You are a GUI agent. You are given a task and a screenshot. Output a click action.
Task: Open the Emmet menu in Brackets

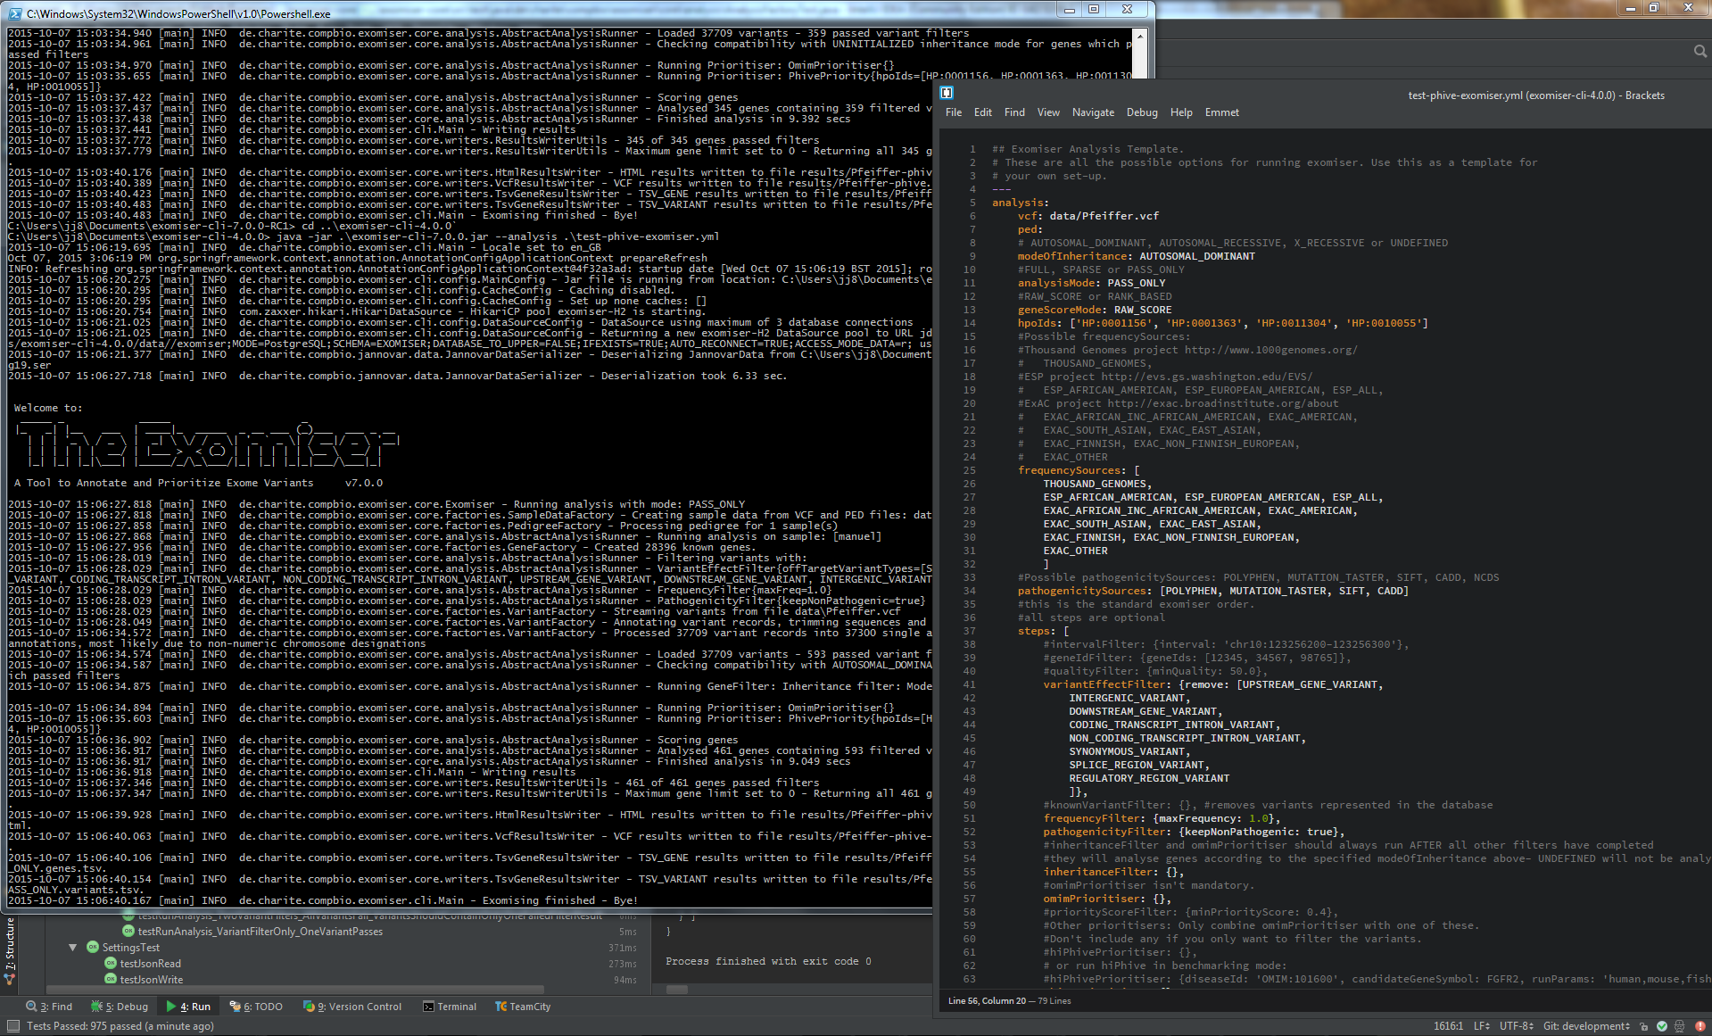tap(1221, 112)
